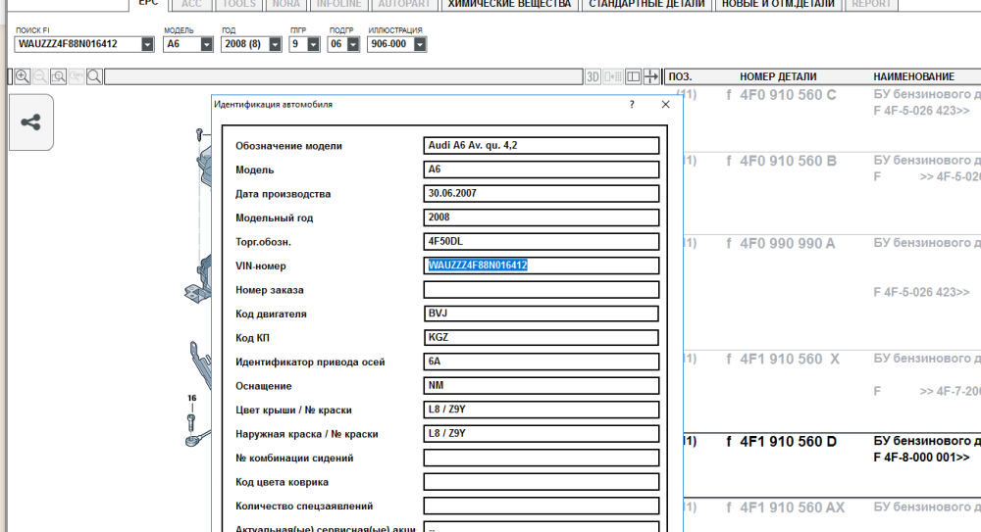Click the greyed illustration-to-list icon beside 3D

[613, 76]
